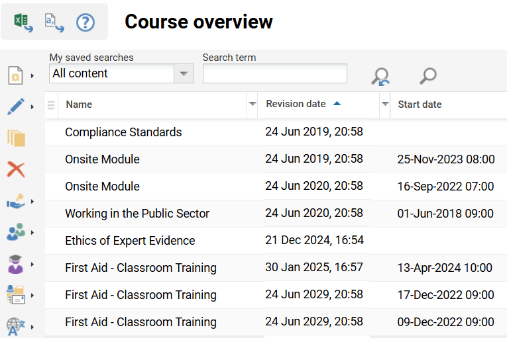Click the hand with key icon
This screenshot has width=507, height=338.
tap(15, 201)
